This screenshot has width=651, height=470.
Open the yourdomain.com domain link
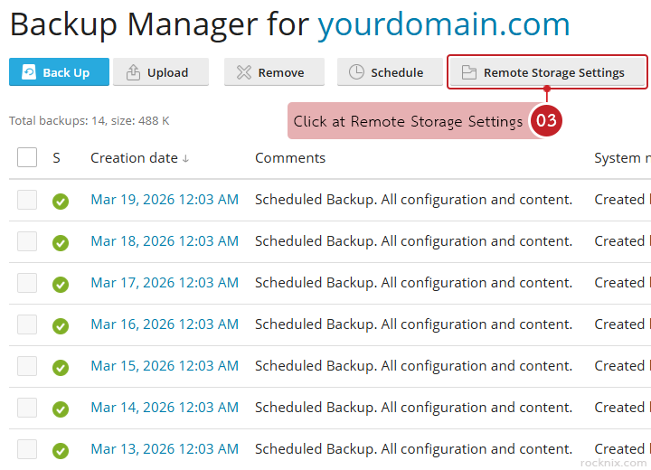pyautogui.click(x=443, y=24)
